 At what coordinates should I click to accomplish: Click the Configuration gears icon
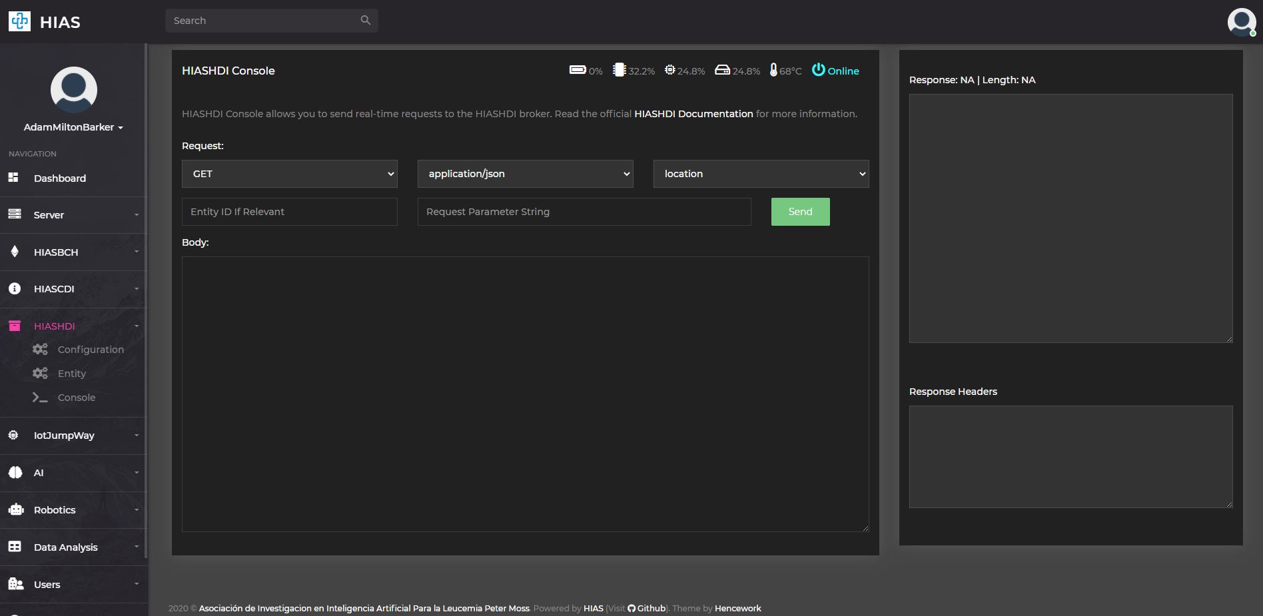tap(40, 349)
